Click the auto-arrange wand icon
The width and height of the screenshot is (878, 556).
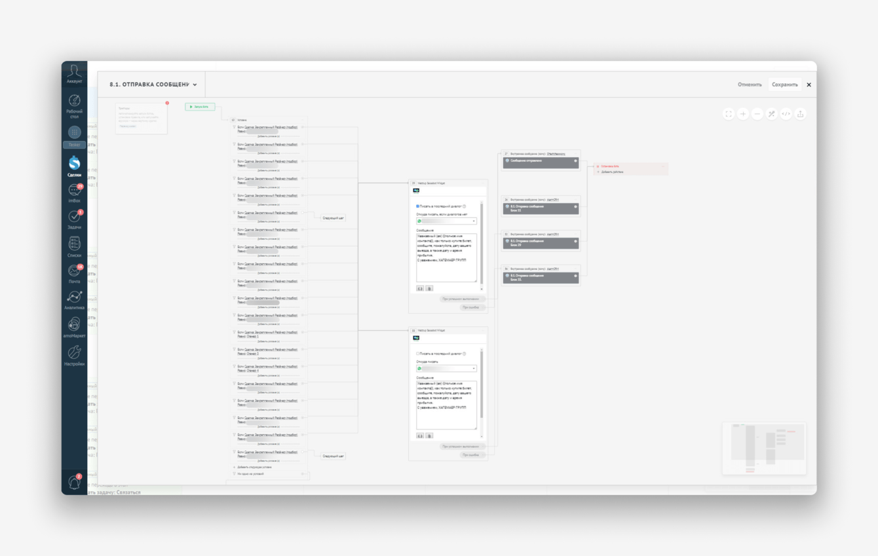772,114
